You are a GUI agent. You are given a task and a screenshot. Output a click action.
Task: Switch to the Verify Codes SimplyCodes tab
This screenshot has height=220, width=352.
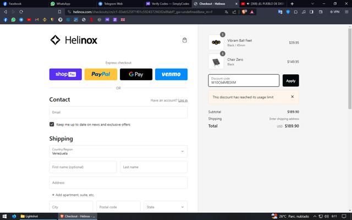pos(168,4)
